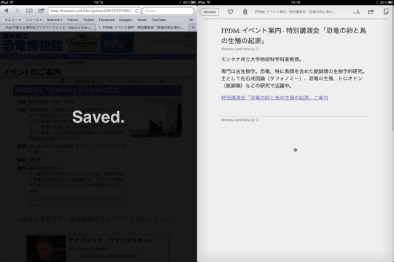Open the メニュー bookmarks folder dropdown
This screenshot has width=394, height=262.
click(x=12, y=20)
